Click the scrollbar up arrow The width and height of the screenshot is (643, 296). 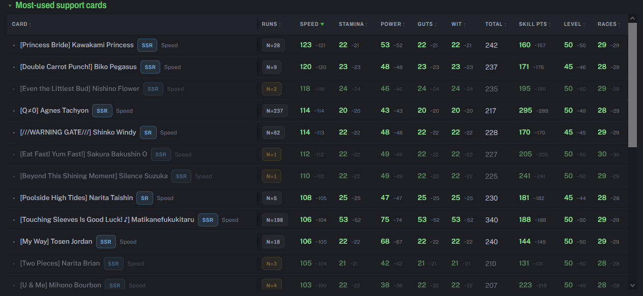coord(632,19)
